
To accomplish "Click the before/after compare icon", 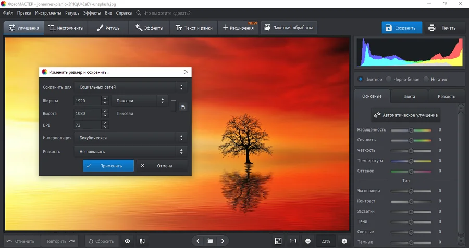I will [142, 241].
